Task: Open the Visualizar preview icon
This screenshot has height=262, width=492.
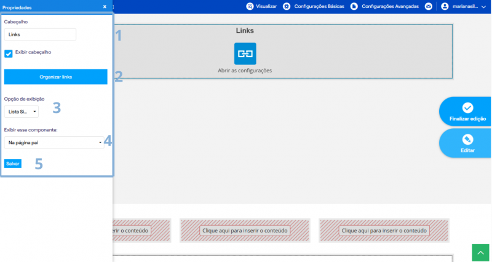Action: coord(250,6)
